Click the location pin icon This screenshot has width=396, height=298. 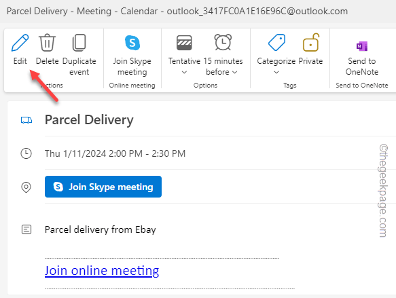point(26,187)
